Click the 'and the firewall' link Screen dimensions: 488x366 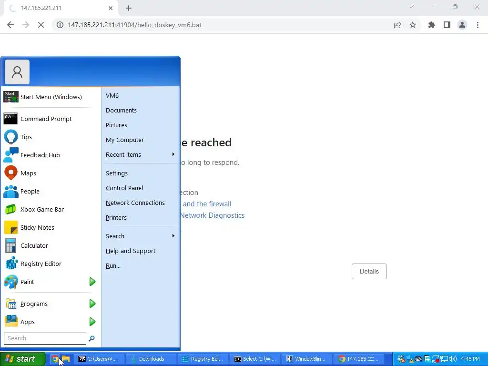point(207,204)
